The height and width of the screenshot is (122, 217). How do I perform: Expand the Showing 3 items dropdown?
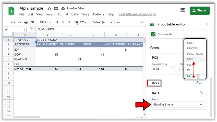tap(178, 104)
